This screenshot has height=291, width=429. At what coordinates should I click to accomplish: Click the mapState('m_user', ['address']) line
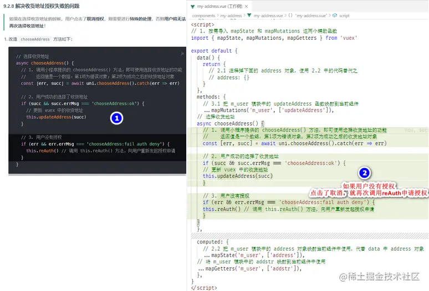pyautogui.click(x=254, y=255)
